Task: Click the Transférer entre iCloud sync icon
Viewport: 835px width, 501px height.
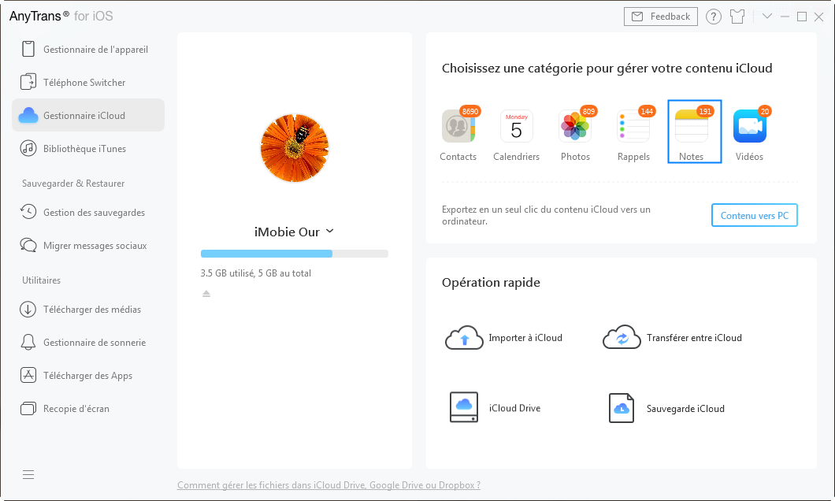Action: click(622, 338)
